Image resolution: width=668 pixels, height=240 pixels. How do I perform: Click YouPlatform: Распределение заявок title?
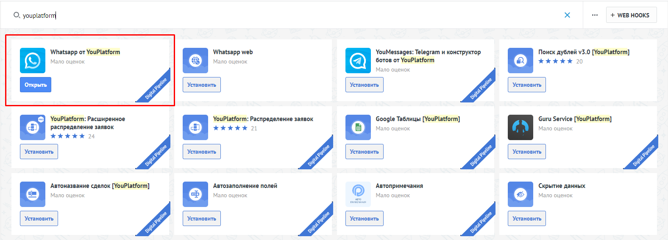[263, 119]
